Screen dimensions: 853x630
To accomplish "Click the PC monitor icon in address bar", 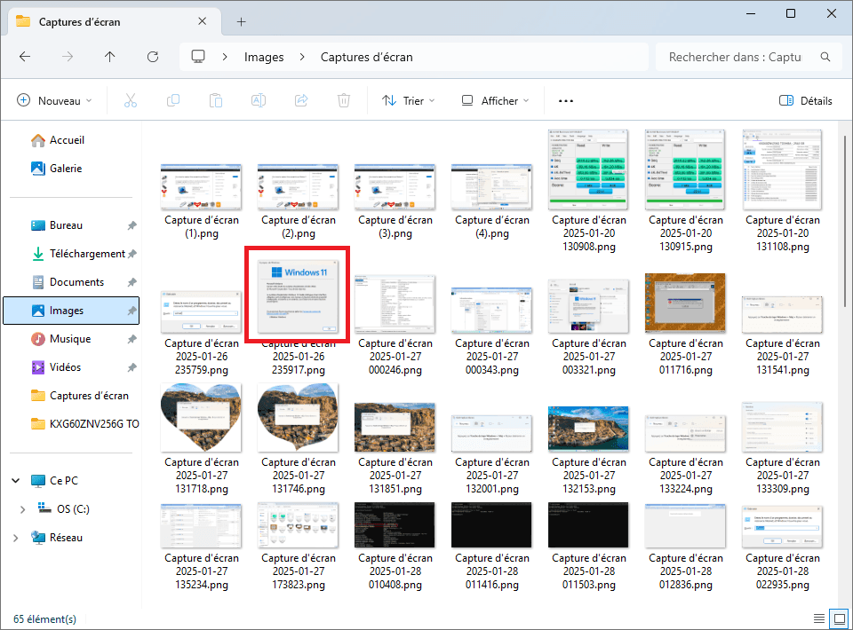I will coord(198,57).
